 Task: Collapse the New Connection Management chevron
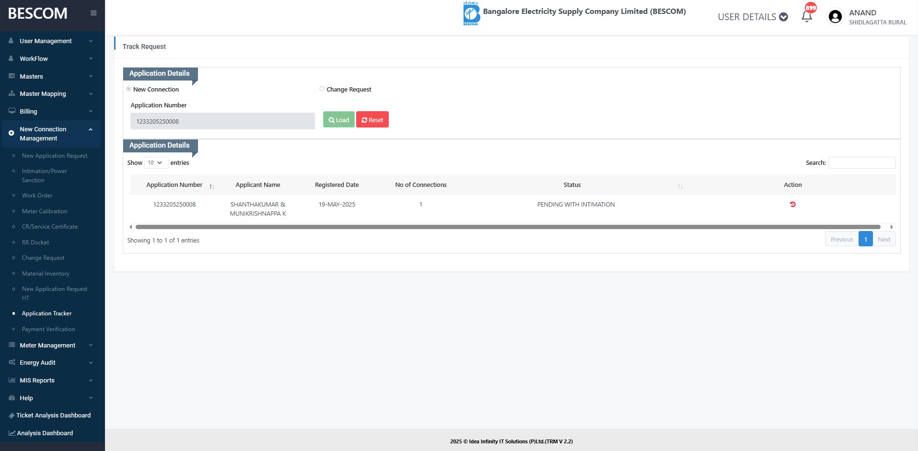(x=91, y=129)
